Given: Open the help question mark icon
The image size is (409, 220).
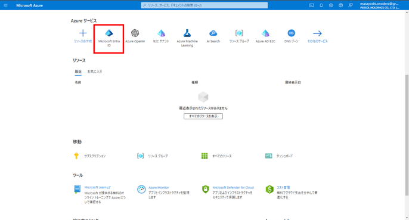Looking at the screenshot, I should click(x=340, y=5).
